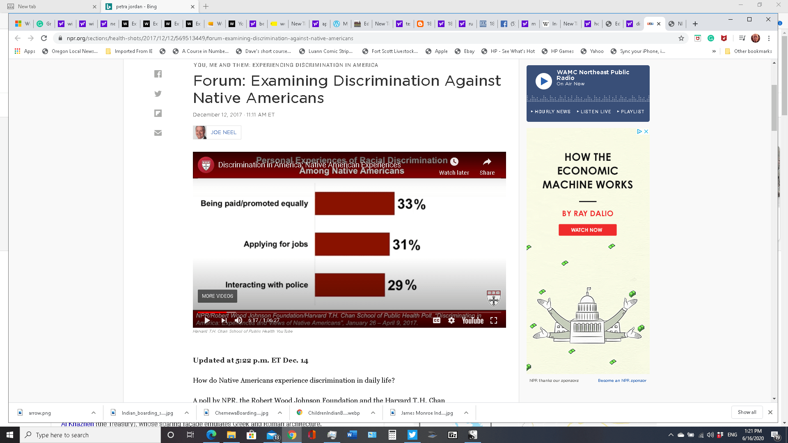Click the video Share arrow icon
The image size is (788, 443).
coord(487,162)
